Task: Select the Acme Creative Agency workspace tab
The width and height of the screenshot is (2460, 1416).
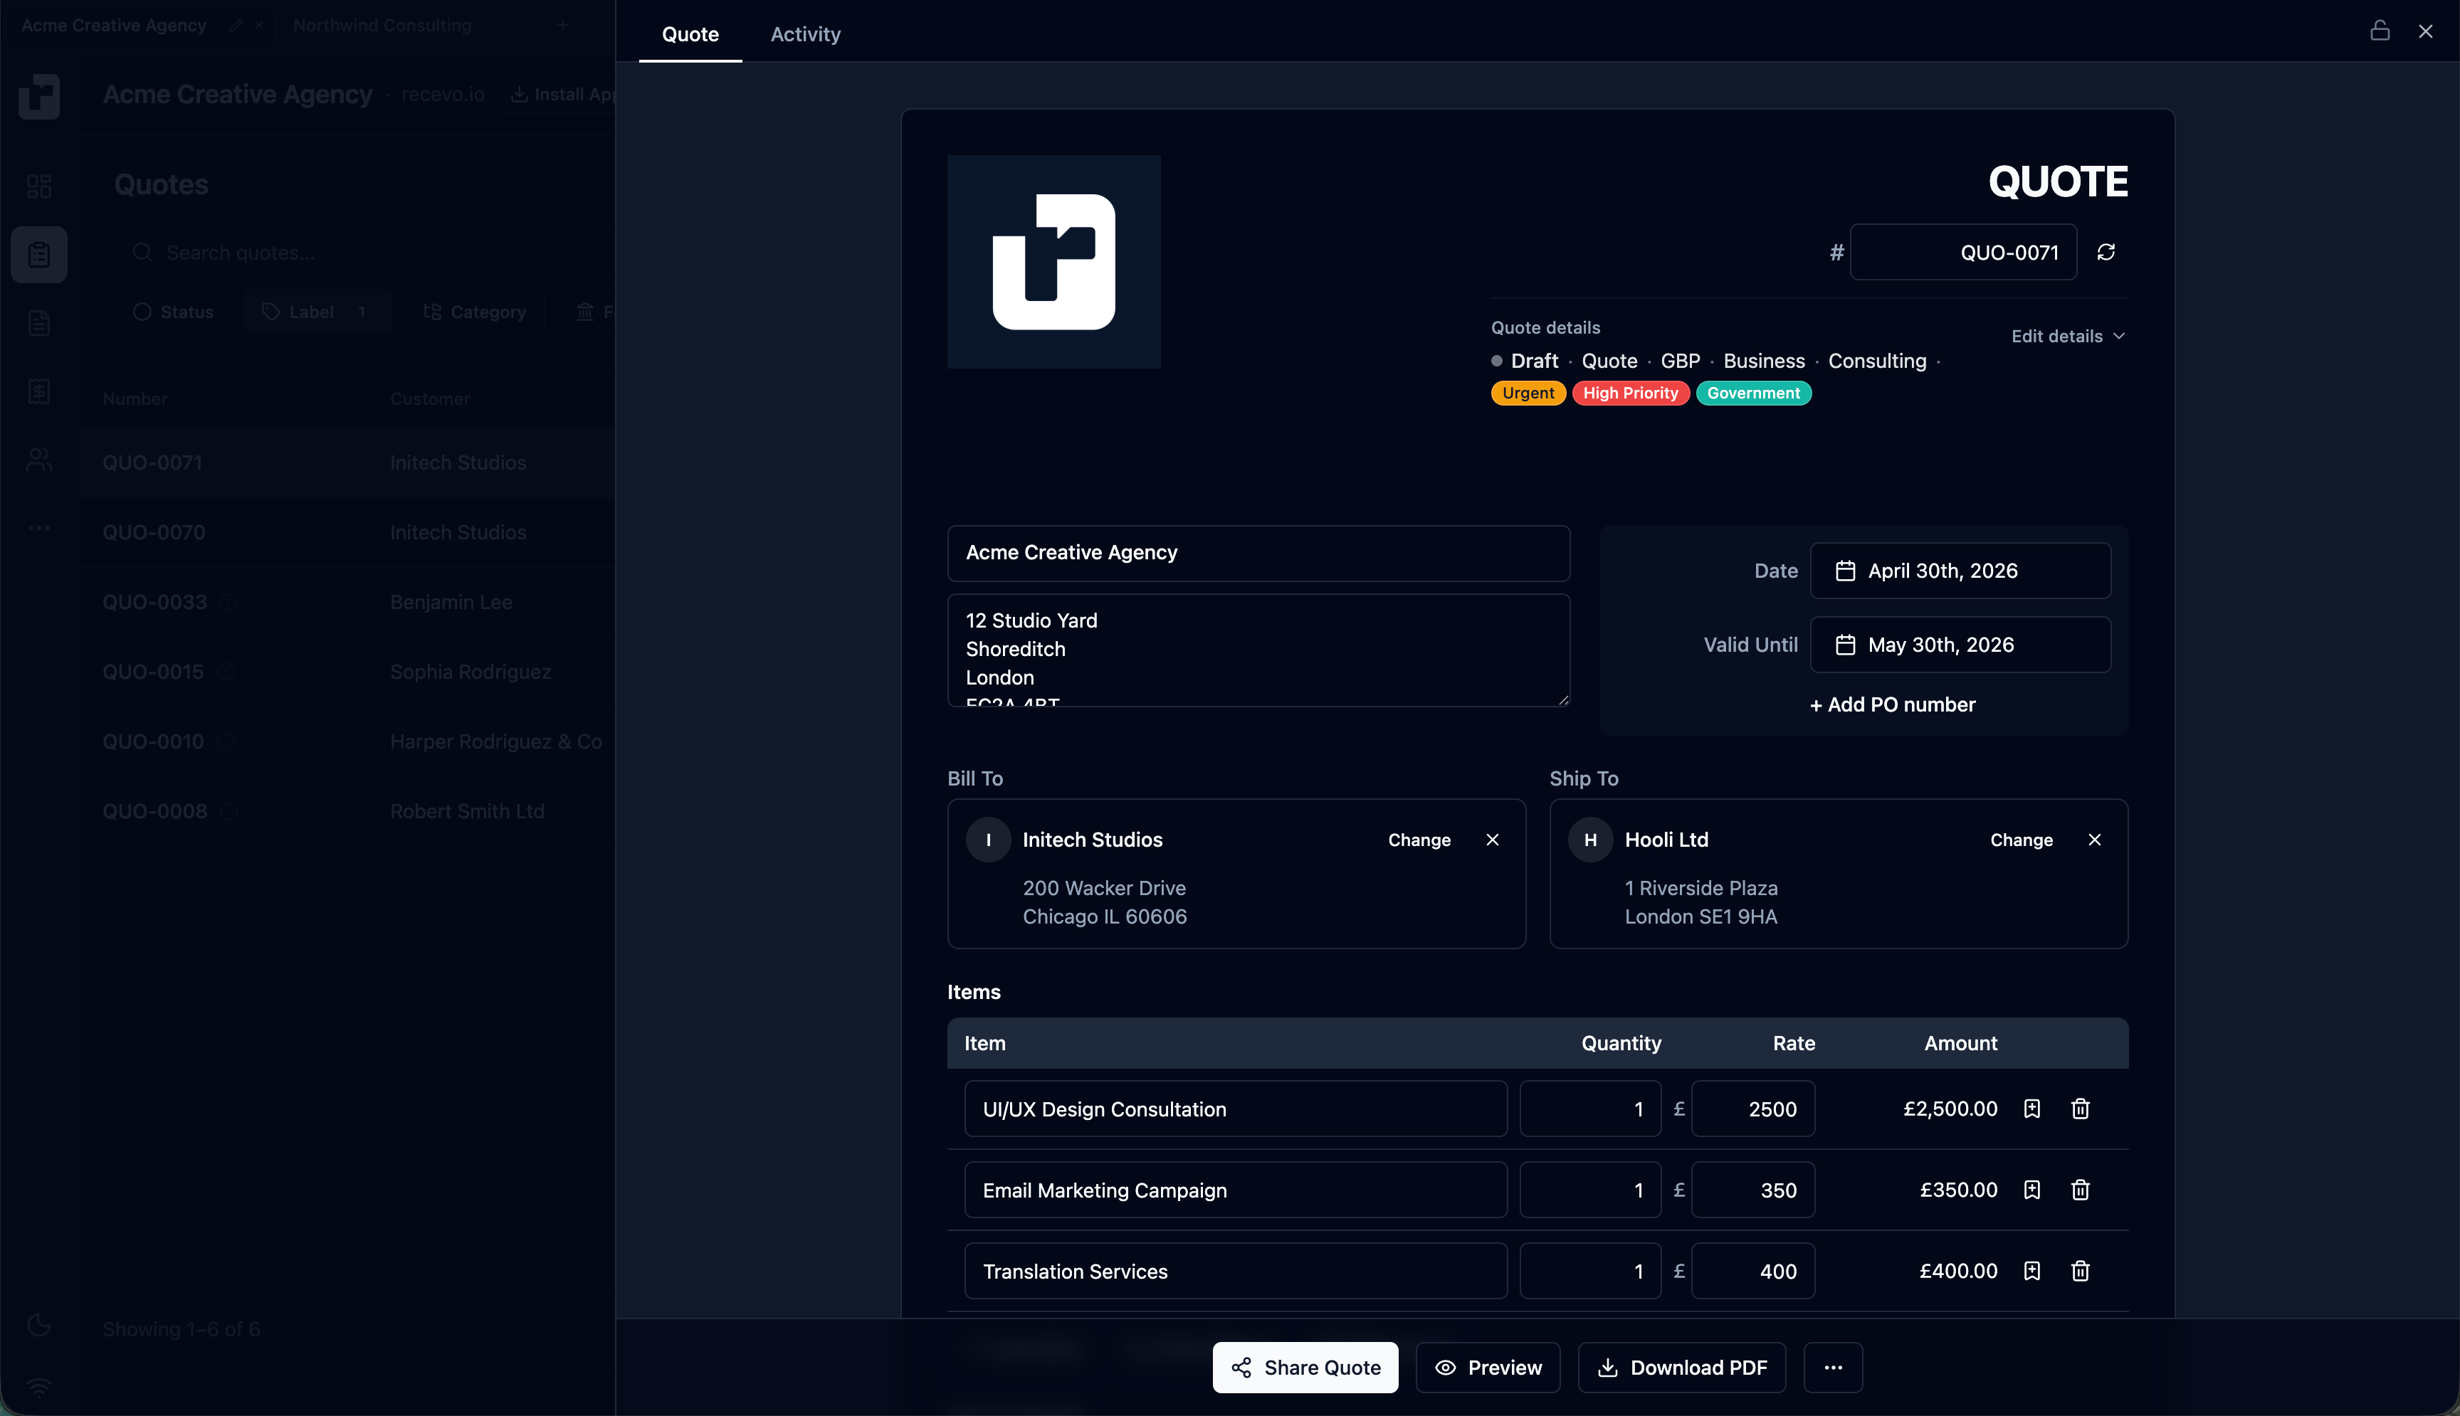Action: click(114, 26)
